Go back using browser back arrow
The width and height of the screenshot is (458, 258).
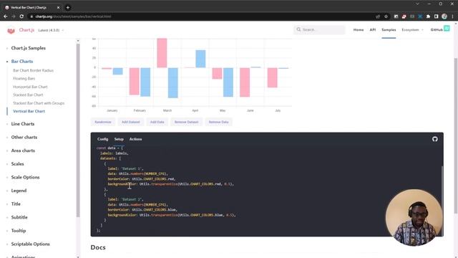tap(6, 16)
